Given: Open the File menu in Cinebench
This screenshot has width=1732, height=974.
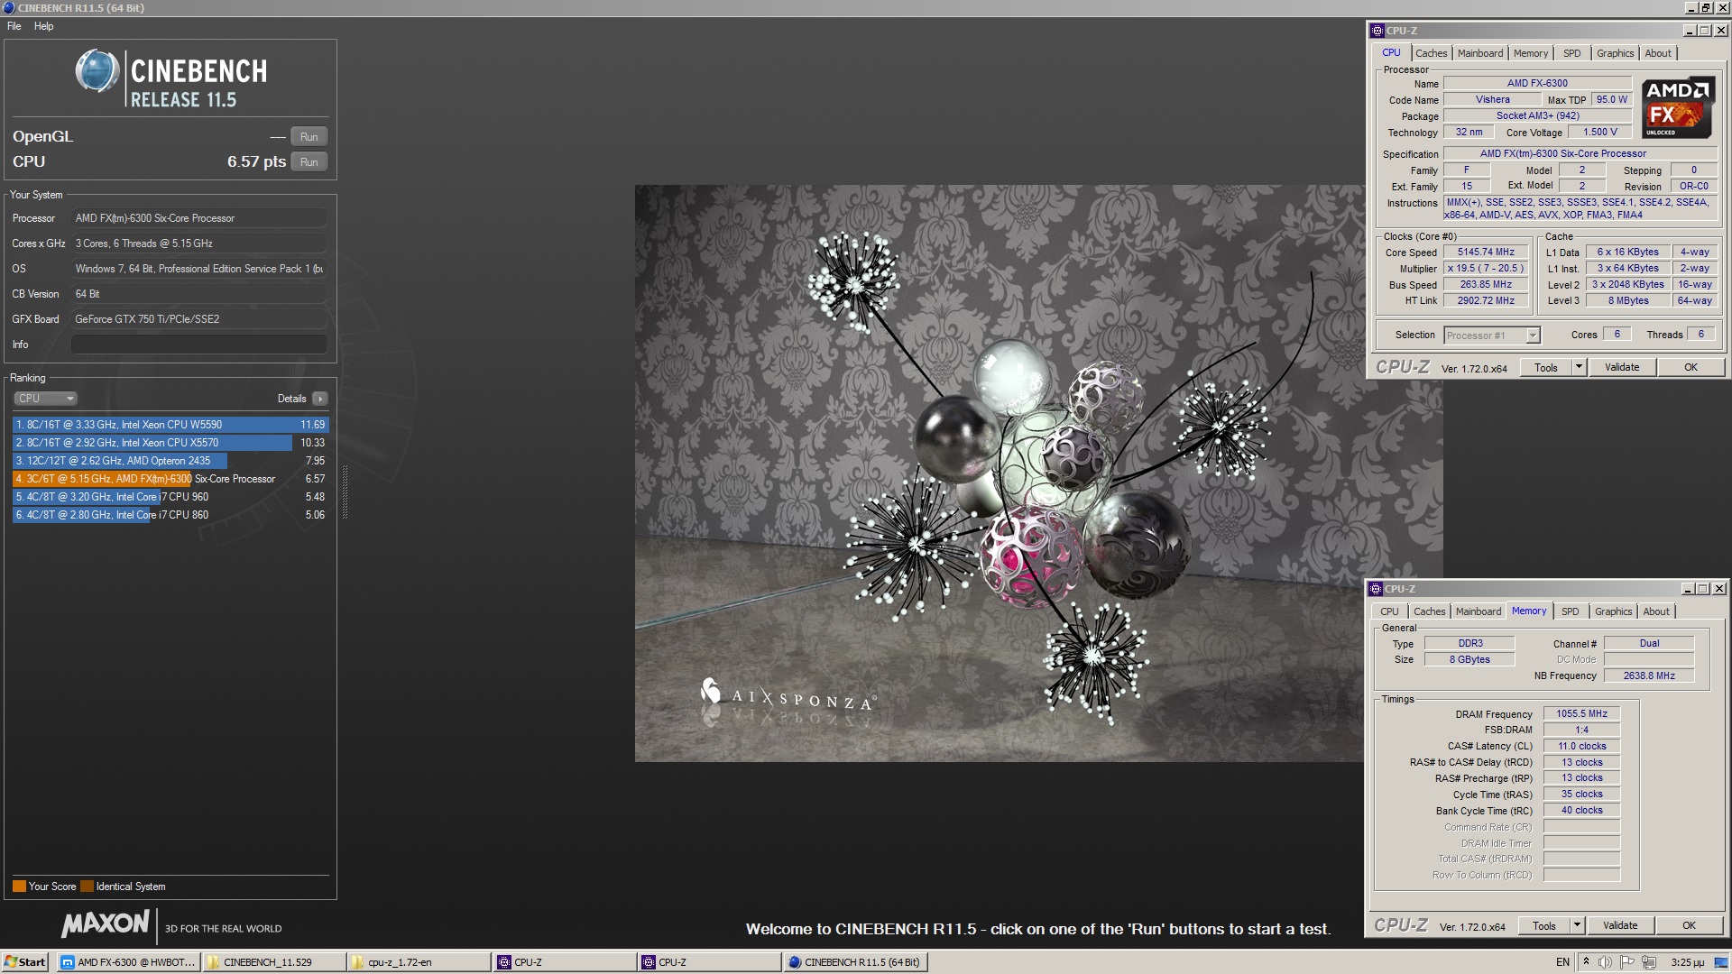Looking at the screenshot, I should tap(14, 26).
